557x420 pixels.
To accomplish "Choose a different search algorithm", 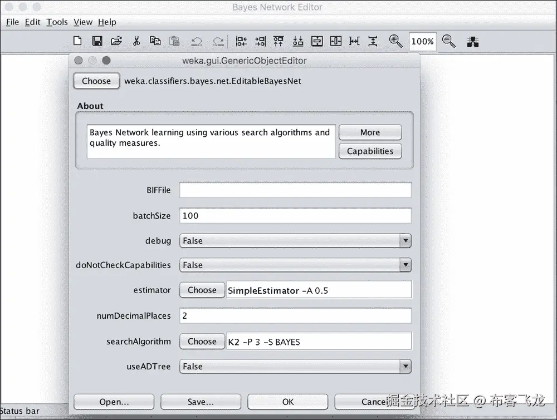I will pos(202,341).
